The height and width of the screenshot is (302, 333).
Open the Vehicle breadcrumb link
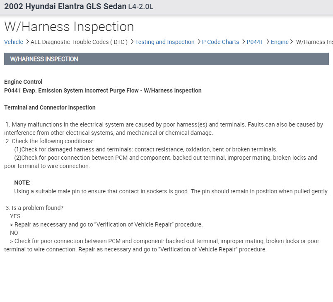14,42
